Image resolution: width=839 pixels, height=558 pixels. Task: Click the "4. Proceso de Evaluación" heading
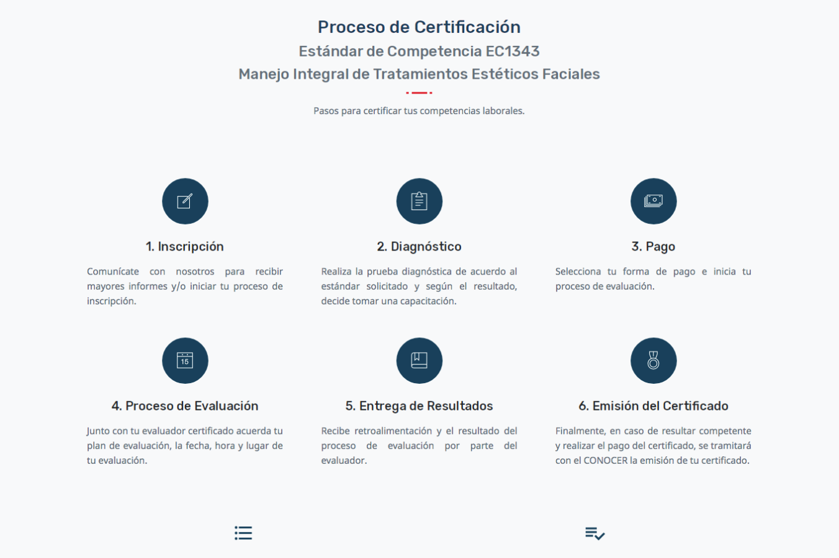click(185, 406)
